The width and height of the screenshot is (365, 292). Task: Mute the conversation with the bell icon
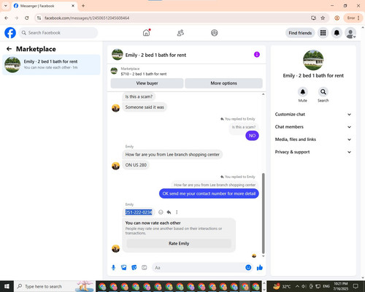click(x=303, y=92)
